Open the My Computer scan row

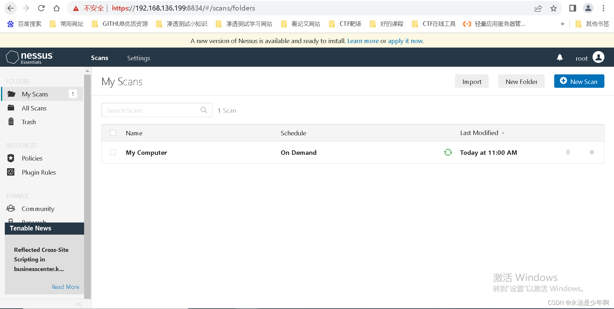tap(353, 152)
